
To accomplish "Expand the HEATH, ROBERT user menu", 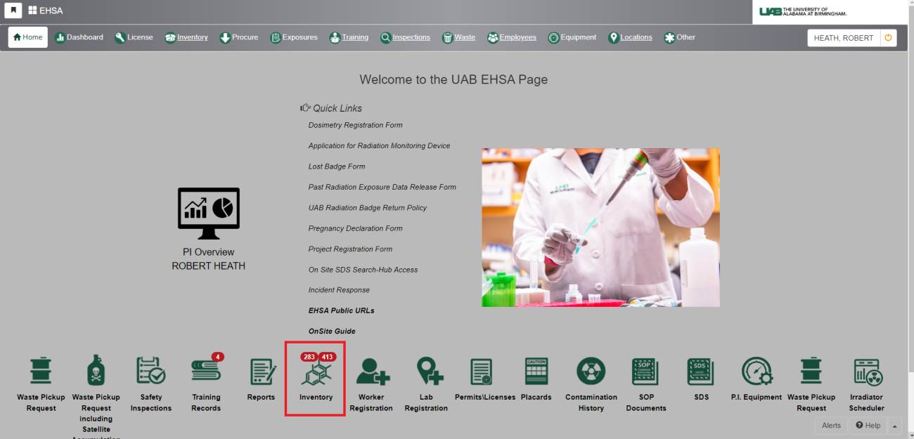I will coord(843,38).
